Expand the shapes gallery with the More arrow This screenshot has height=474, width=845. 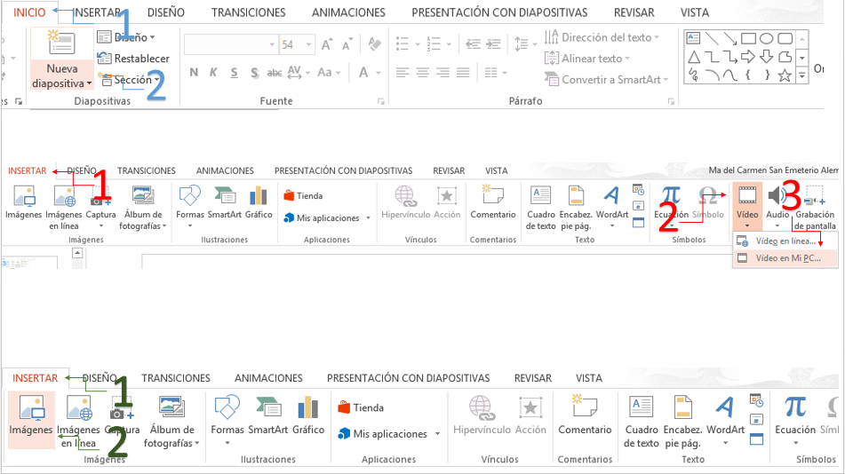coord(802,75)
